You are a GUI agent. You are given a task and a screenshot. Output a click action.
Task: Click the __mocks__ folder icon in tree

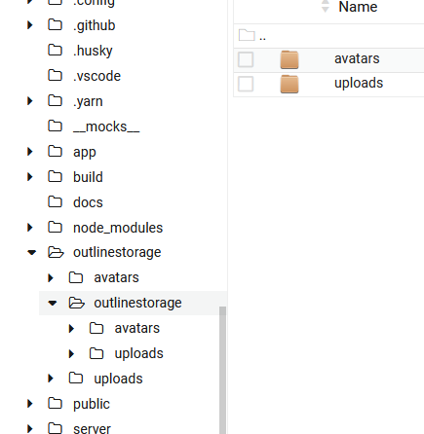tap(55, 127)
